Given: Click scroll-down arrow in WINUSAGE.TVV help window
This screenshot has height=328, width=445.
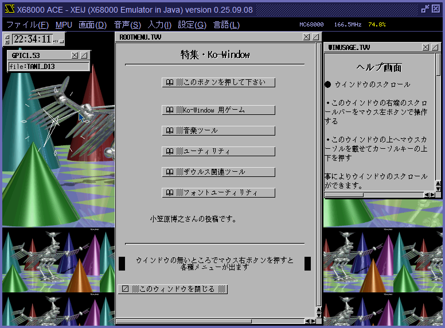Looking at the screenshot, I should click(x=438, y=189).
